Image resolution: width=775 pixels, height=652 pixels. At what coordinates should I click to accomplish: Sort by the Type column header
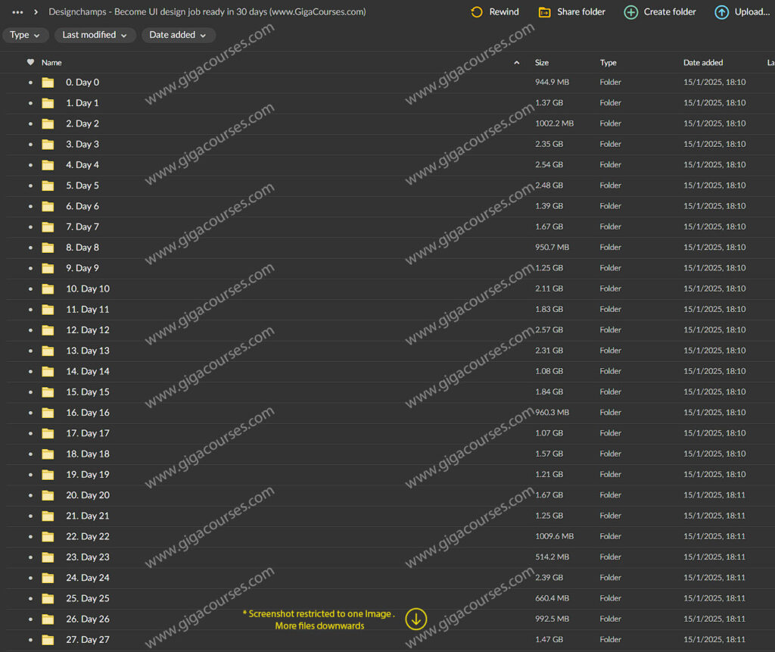click(608, 63)
